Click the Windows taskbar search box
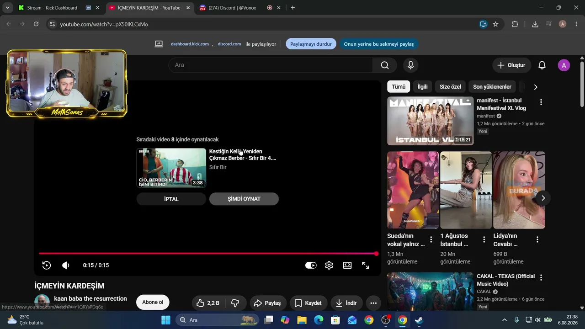The height and width of the screenshot is (329, 585). (x=218, y=320)
